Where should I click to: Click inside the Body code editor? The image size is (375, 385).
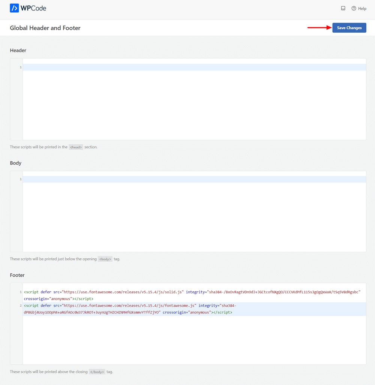coord(194,211)
